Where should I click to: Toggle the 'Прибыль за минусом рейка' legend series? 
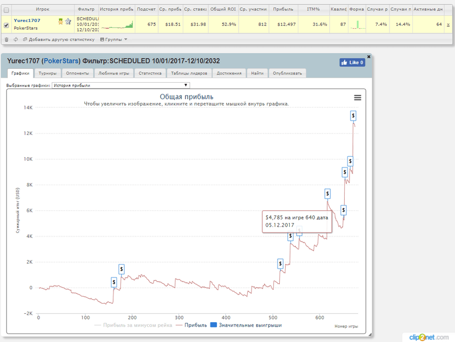pyautogui.click(x=134, y=325)
